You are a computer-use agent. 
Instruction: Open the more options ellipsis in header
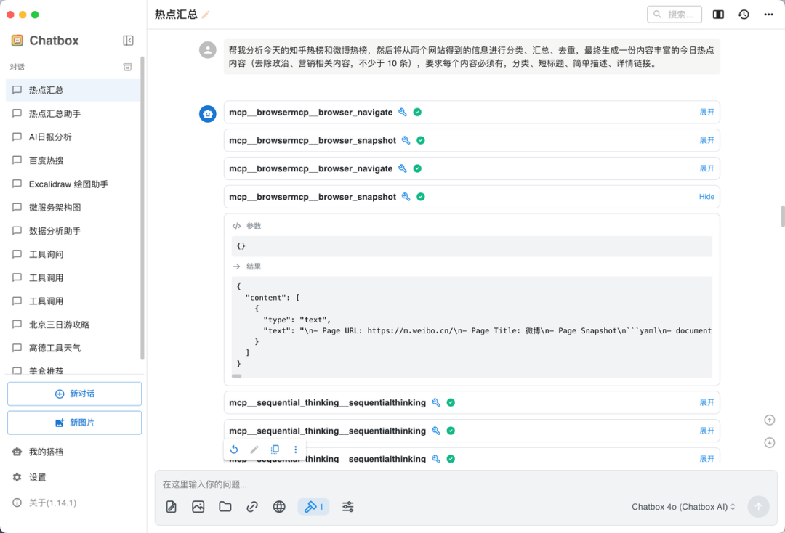(768, 15)
